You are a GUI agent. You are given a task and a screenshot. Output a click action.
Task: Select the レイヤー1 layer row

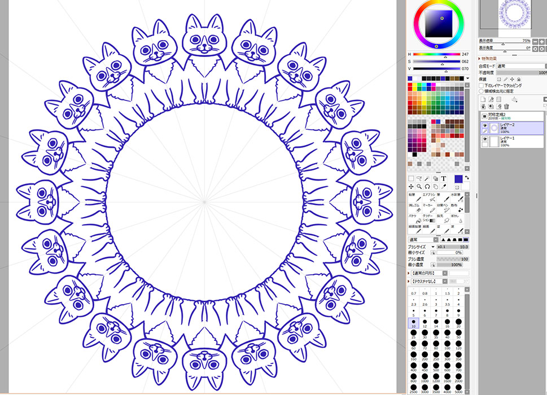512,142
